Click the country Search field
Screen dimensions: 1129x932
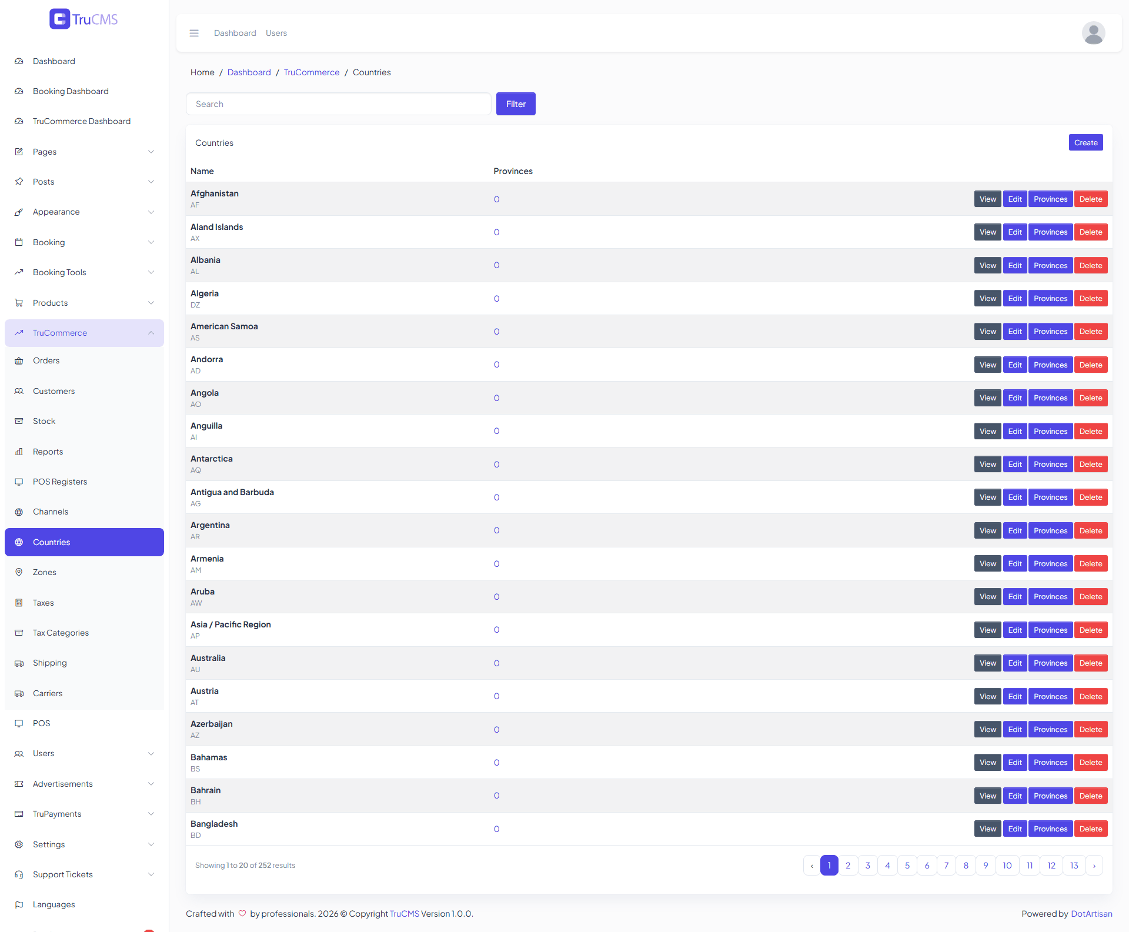pyautogui.click(x=339, y=104)
